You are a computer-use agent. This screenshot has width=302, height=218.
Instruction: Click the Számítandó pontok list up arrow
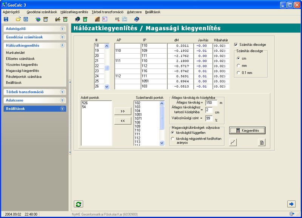tap(162, 104)
